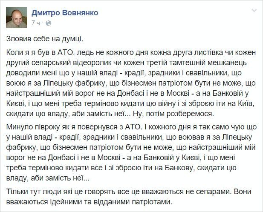Click the phrase "Ну, потім розберемося."

tap(173, 114)
